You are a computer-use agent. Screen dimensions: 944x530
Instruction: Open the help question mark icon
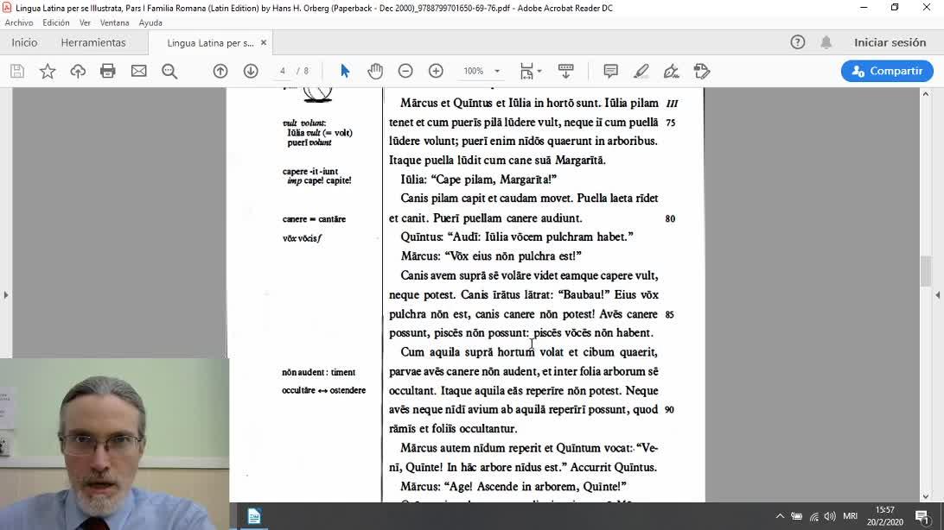click(x=798, y=42)
